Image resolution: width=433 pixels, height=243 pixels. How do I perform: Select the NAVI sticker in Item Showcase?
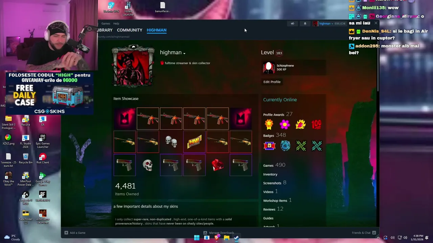[194, 142]
